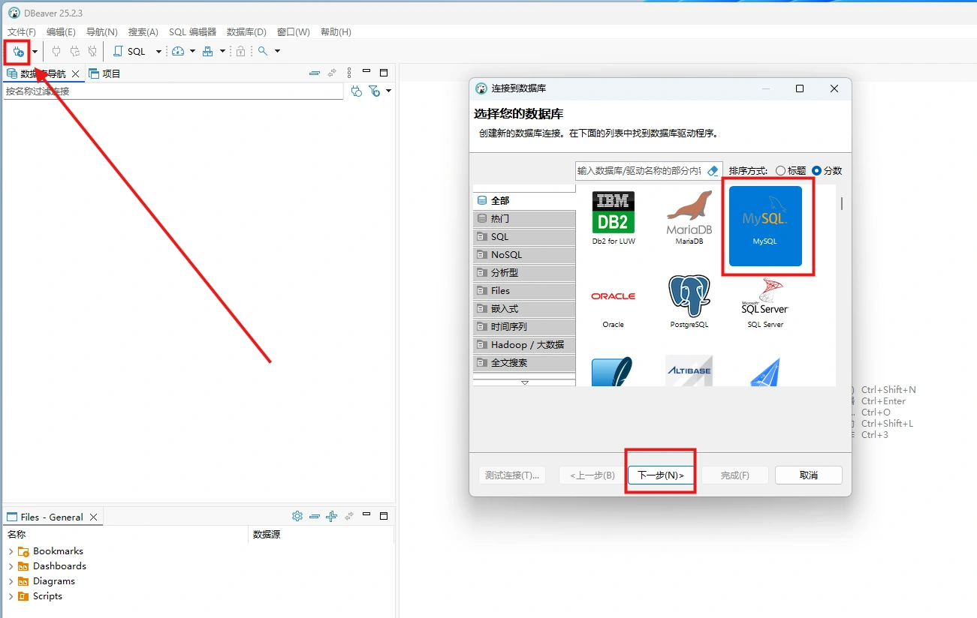Select the Db2 for LUW driver

pyautogui.click(x=613, y=217)
